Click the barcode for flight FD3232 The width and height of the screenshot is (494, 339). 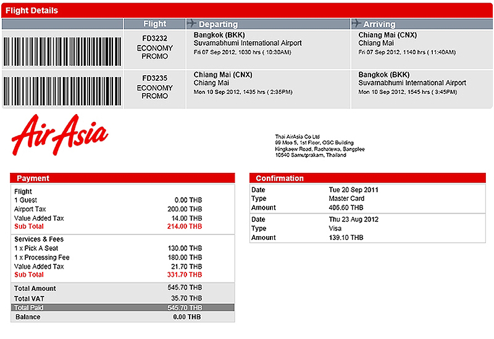62,52
